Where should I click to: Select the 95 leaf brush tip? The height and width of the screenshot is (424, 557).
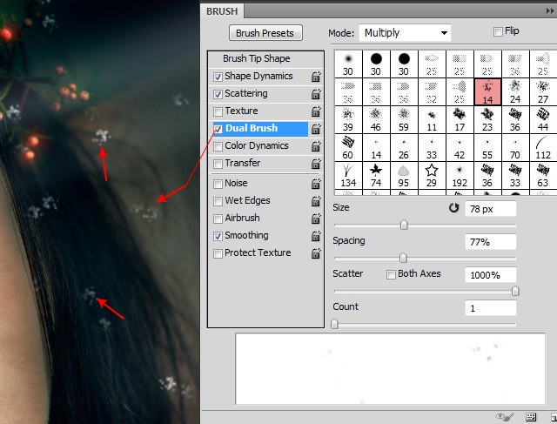(x=404, y=176)
